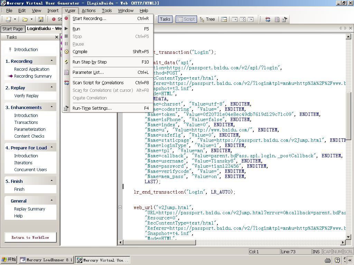The image size is (354, 265).
Task: Collapse the 3. Enhancements section
Action: (52, 107)
